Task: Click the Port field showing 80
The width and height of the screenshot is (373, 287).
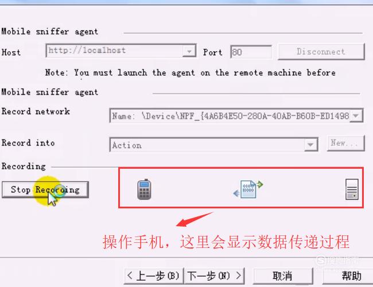Action: point(251,52)
